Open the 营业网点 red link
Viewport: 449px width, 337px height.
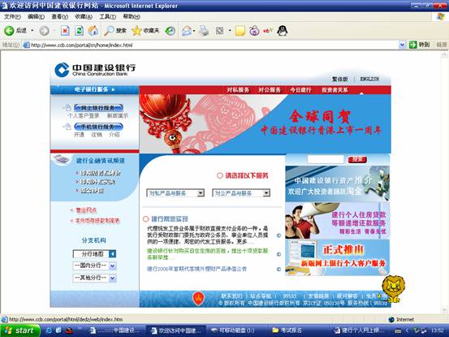(86, 210)
